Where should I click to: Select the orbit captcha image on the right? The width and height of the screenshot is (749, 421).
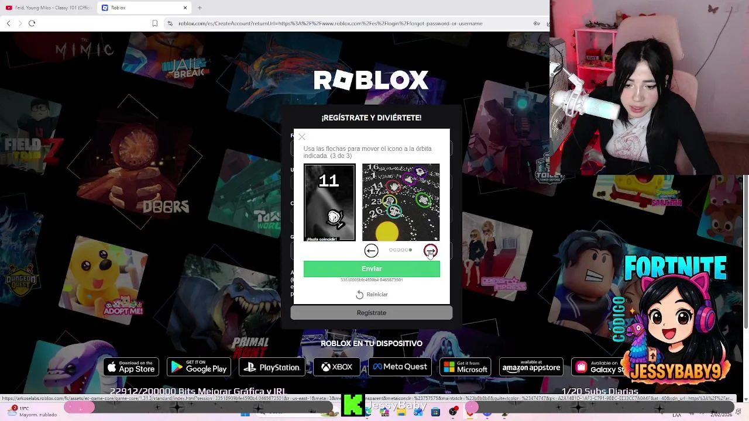401,202
